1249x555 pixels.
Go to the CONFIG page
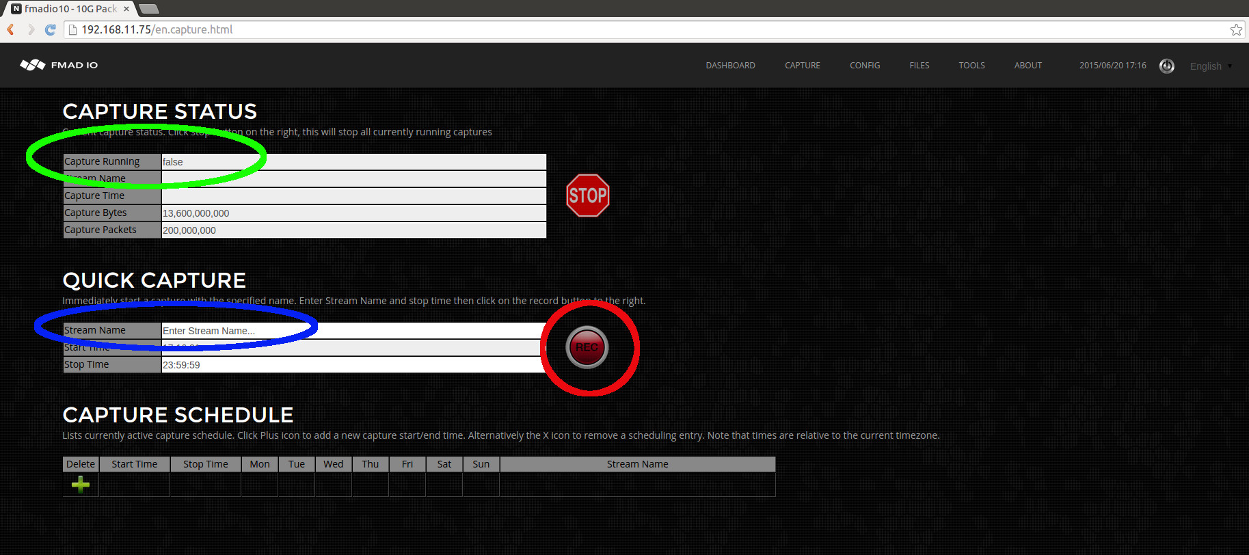coord(864,66)
